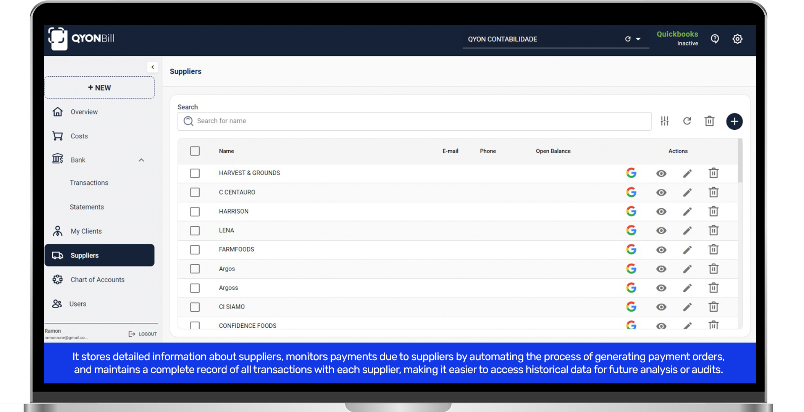Click the LOGOUT link
Viewport: 804px width, 412px height.
tap(143, 334)
